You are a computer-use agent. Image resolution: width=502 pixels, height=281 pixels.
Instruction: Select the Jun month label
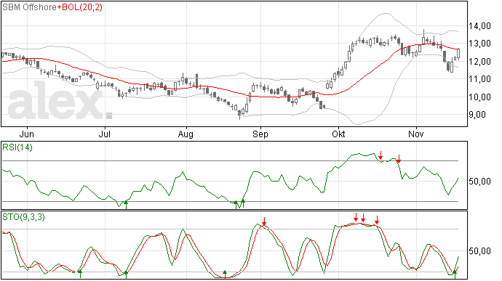27,134
